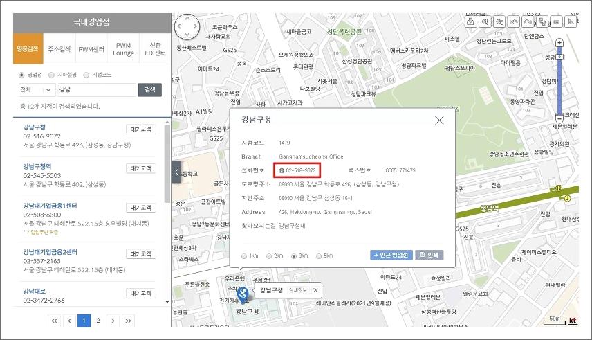The width and height of the screenshot is (592, 340).
Task: Pan map down with compass arrow
Action: click(x=187, y=35)
